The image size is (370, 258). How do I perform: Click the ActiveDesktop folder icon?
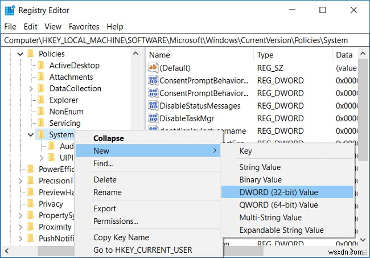(41, 65)
